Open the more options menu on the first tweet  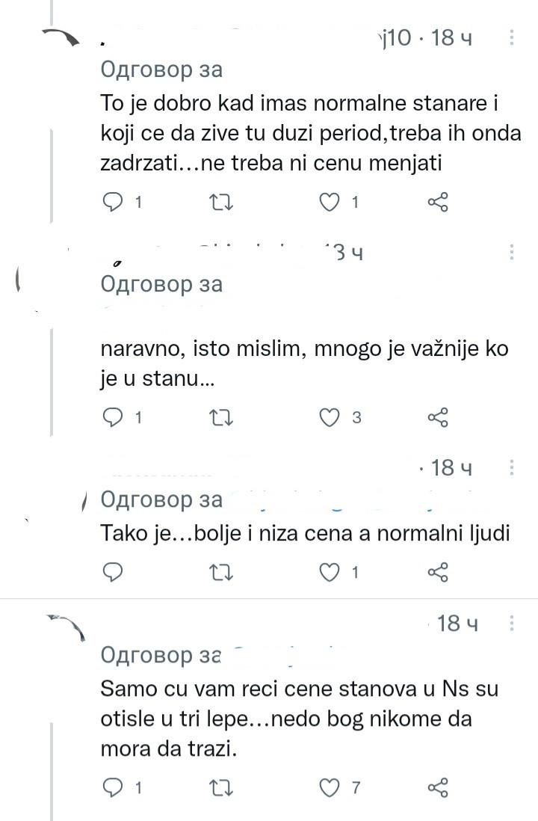pos(511,37)
